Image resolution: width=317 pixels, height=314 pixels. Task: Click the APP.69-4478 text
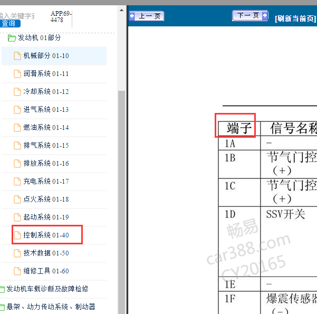(61, 16)
